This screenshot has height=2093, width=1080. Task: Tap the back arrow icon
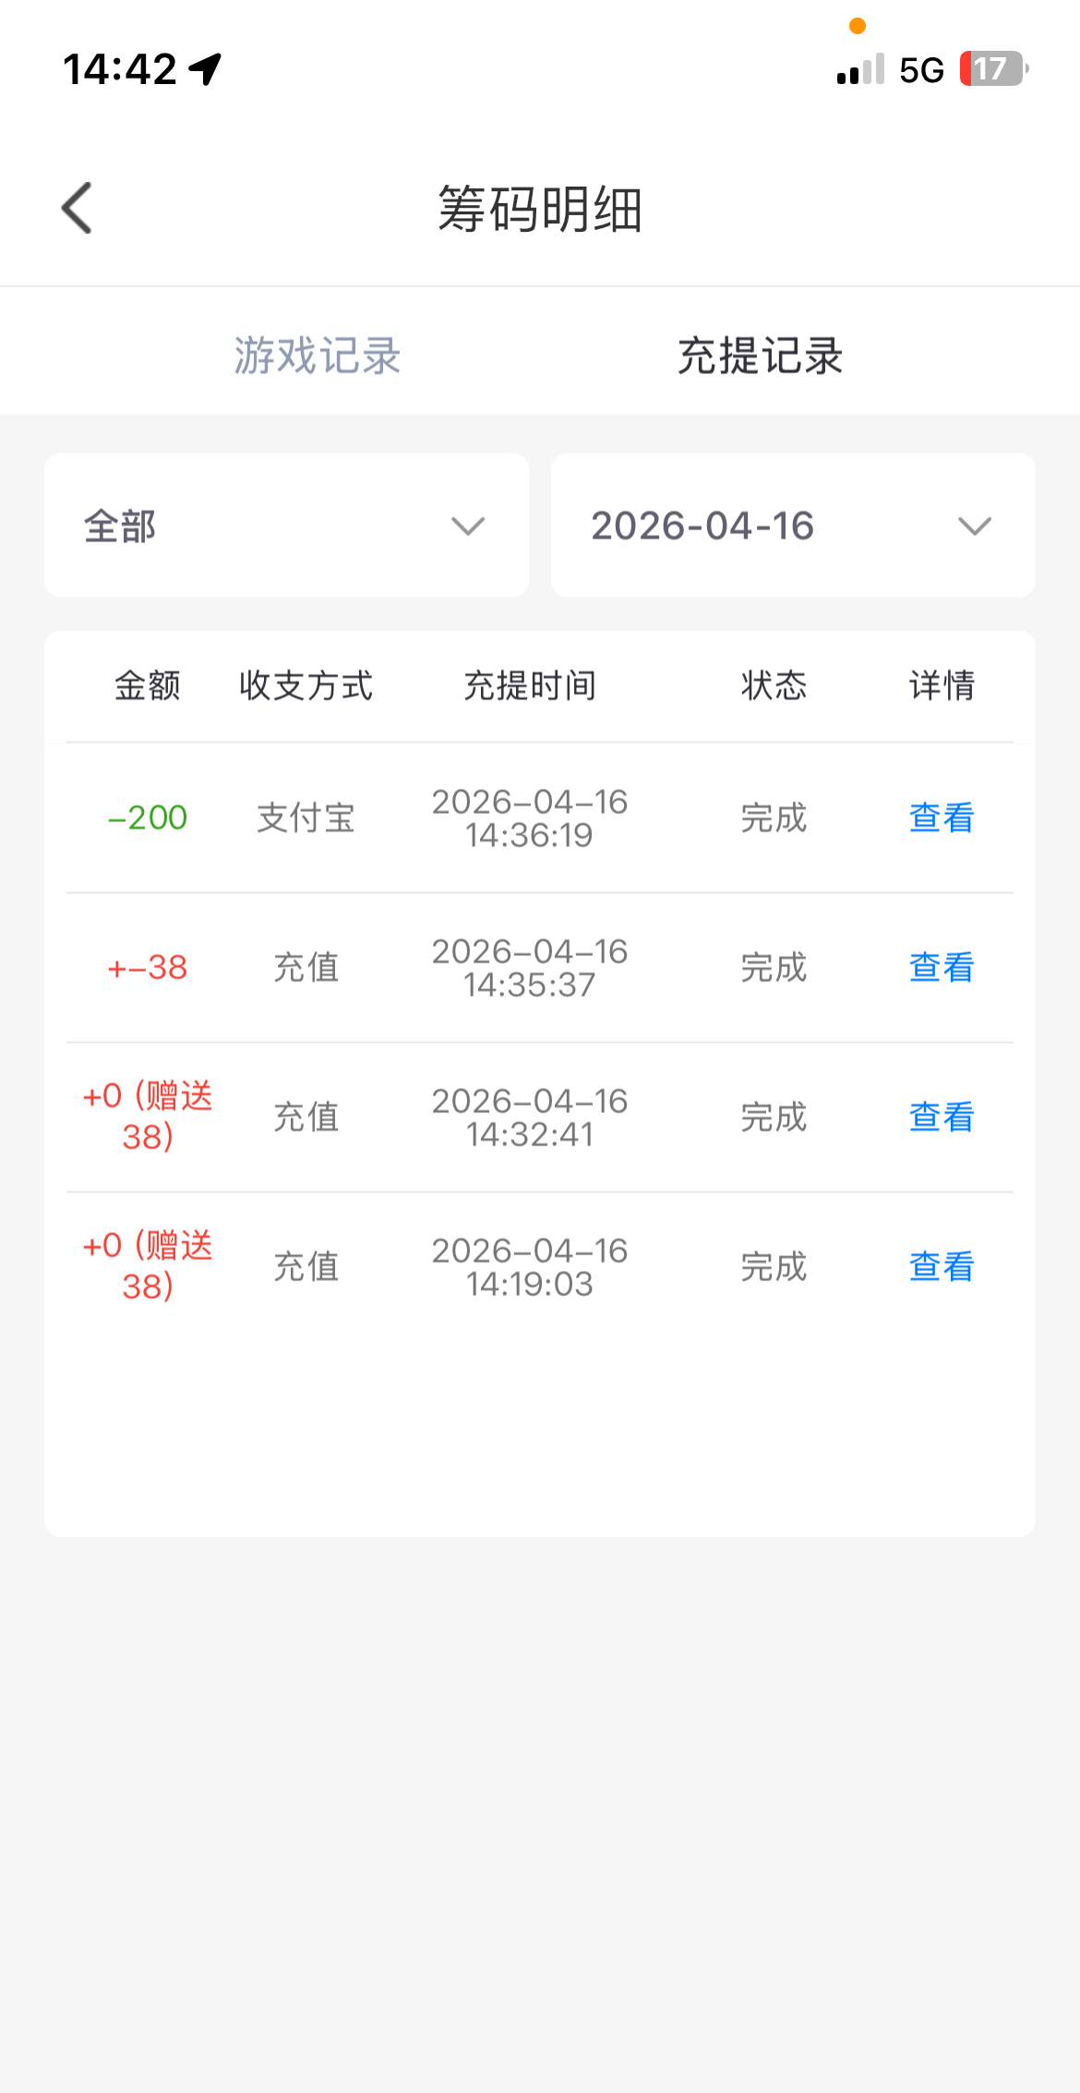78,208
